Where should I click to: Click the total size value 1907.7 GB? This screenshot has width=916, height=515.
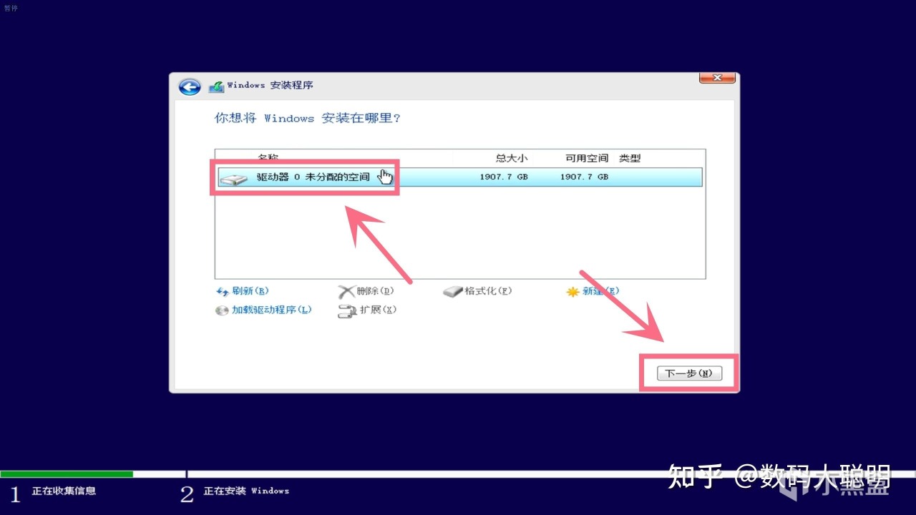[x=504, y=177]
